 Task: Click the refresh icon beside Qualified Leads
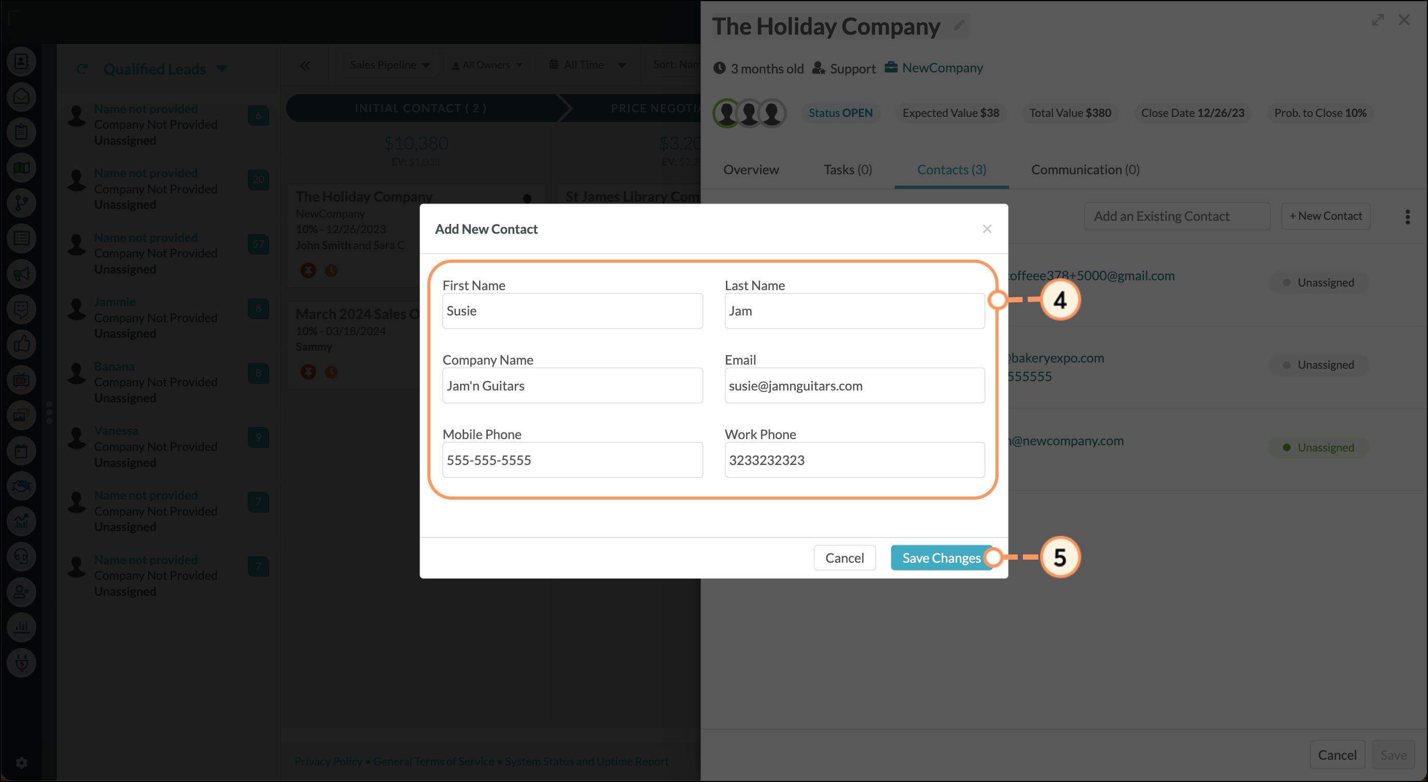click(82, 69)
